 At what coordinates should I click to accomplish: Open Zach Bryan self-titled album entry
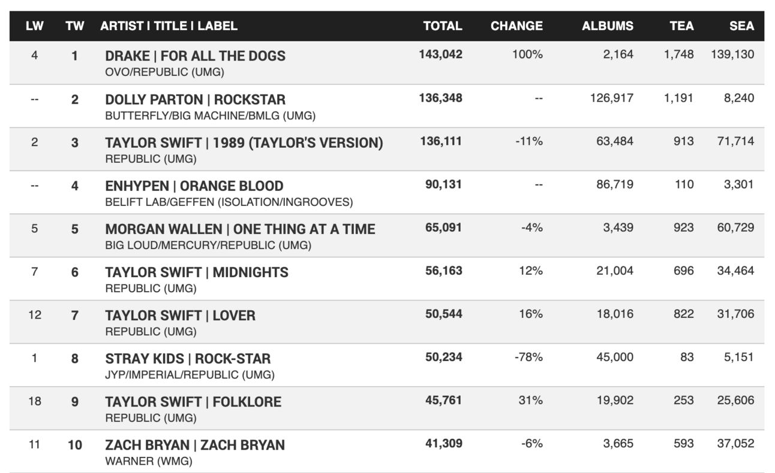tap(195, 445)
